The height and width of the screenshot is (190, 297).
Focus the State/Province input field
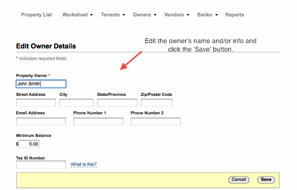click(x=117, y=103)
